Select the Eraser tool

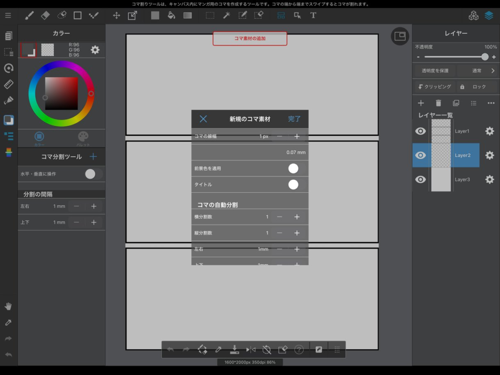tap(45, 16)
